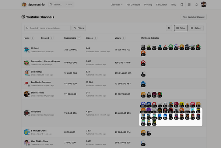Click Cocomelon's red Target mention icon

[143, 63]
